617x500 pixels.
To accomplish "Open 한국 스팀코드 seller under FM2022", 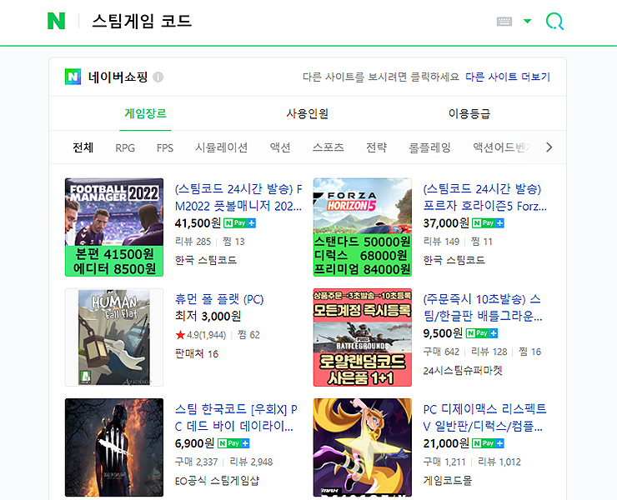I will 206,260.
